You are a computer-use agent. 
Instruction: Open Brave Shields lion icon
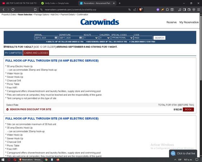141,9
